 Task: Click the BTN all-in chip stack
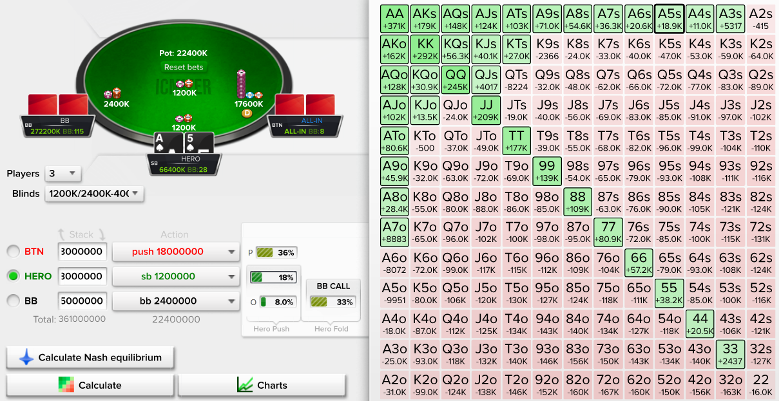(x=242, y=84)
